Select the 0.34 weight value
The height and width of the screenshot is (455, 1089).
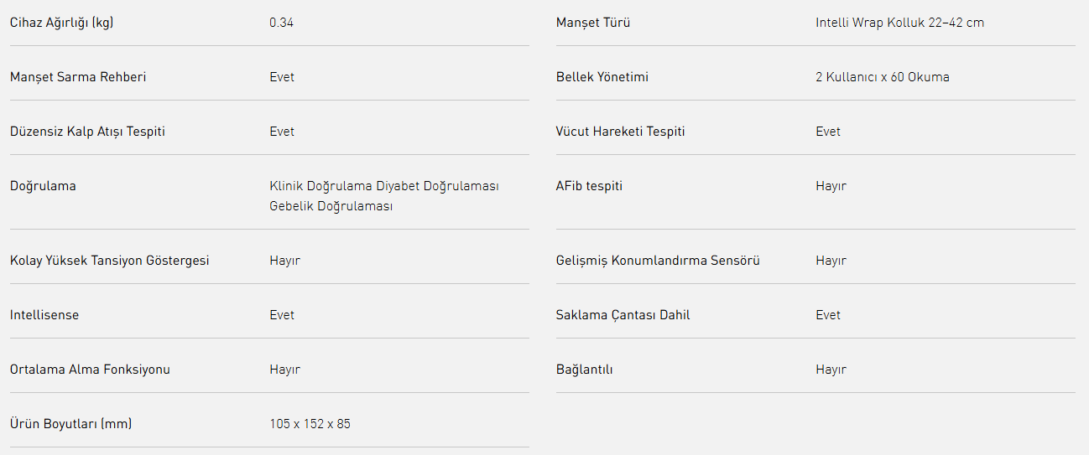click(281, 23)
